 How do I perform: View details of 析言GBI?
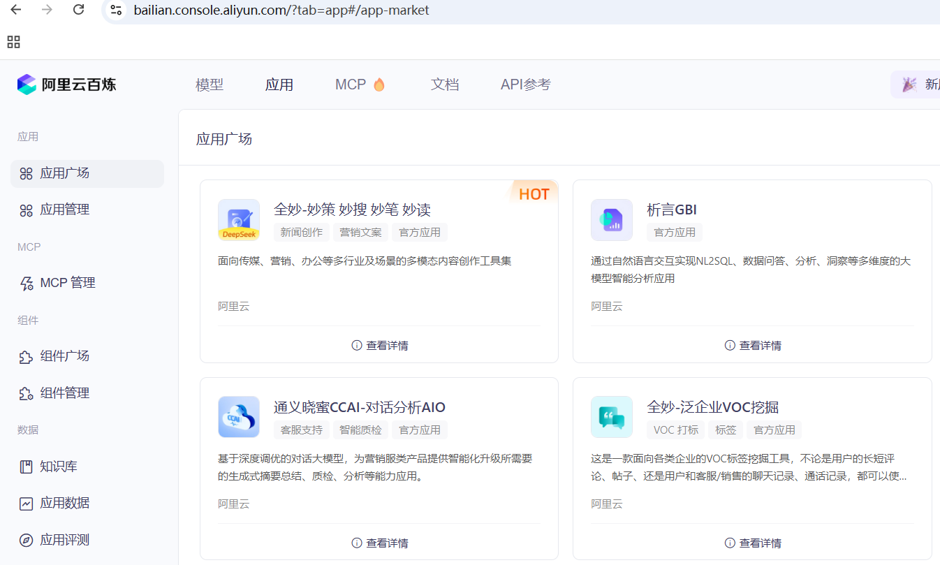(753, 345)
